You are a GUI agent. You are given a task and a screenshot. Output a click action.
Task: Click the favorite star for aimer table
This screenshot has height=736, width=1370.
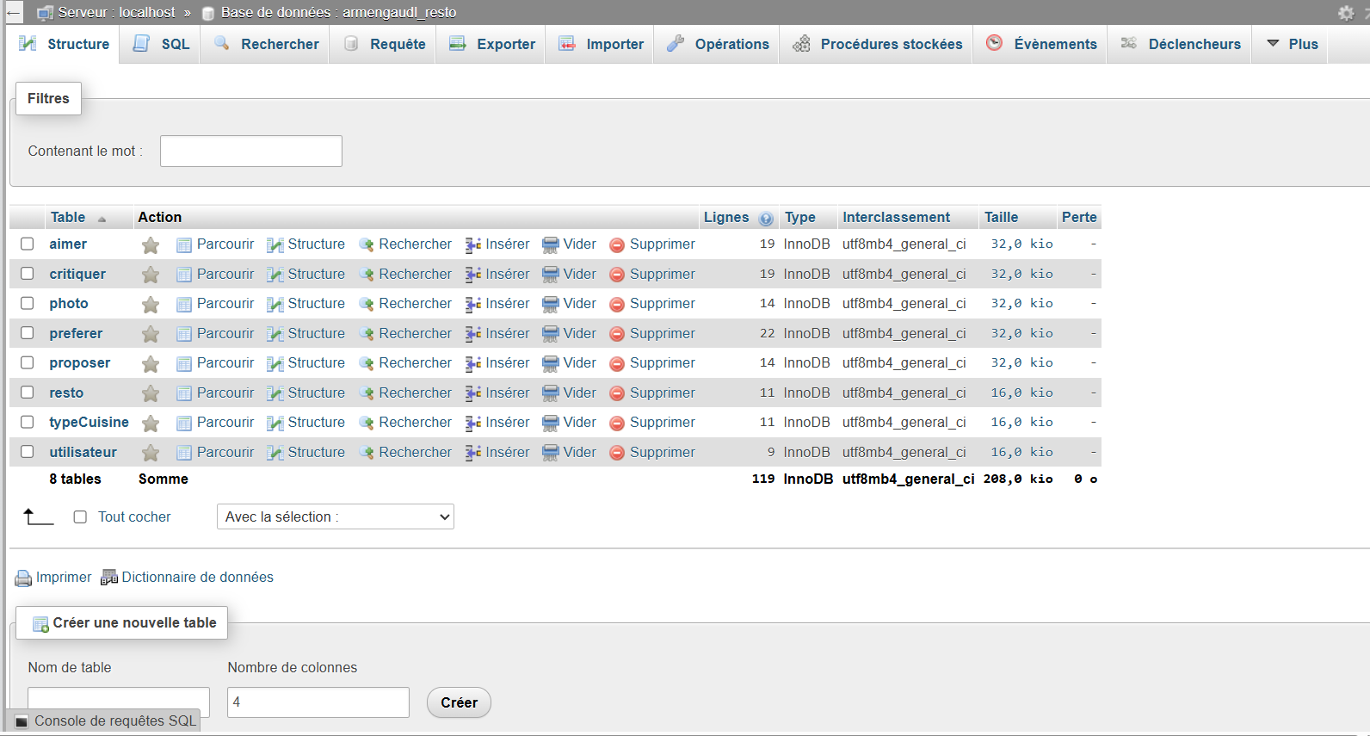point(151,245)
